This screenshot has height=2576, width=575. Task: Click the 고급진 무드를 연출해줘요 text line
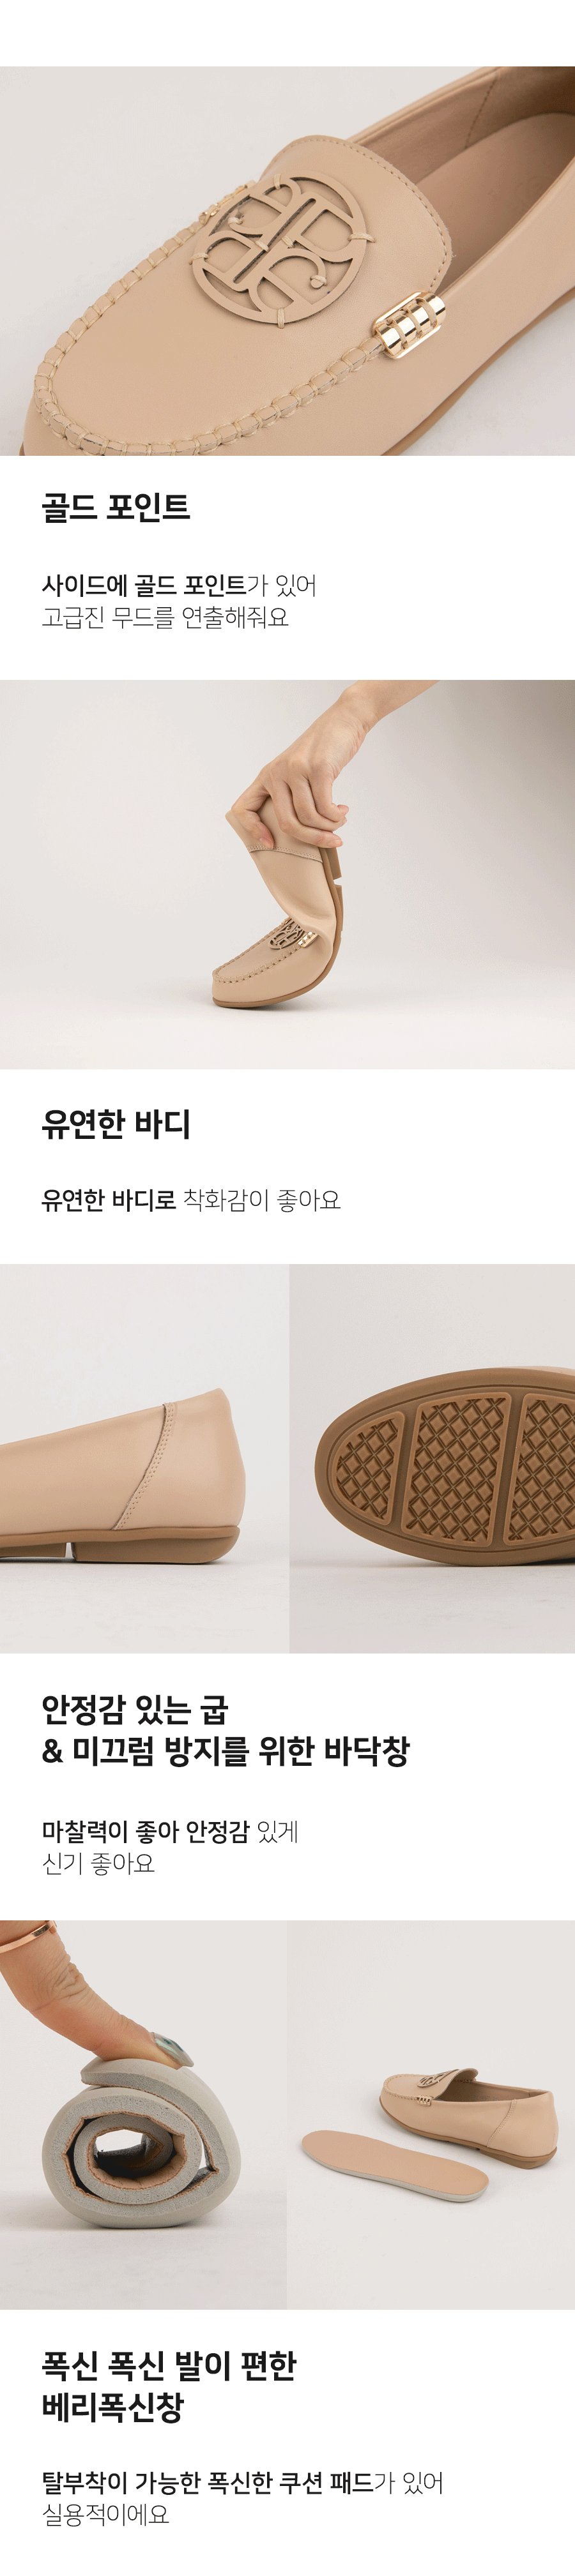click(x=165, y=617)
